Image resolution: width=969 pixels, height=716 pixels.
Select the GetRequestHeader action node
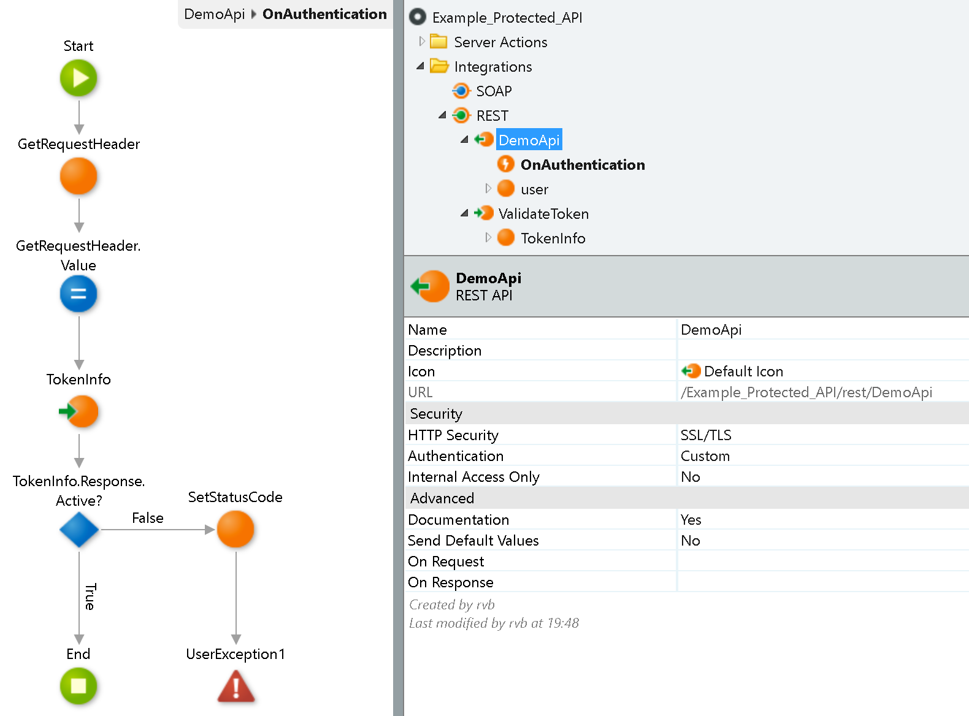pos(79,177)
